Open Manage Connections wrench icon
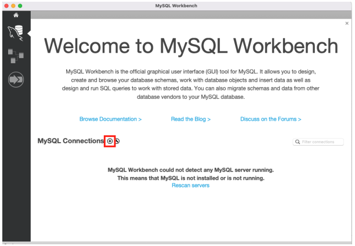Viewport: 355px width, 246px height. [x=117, y=141]
